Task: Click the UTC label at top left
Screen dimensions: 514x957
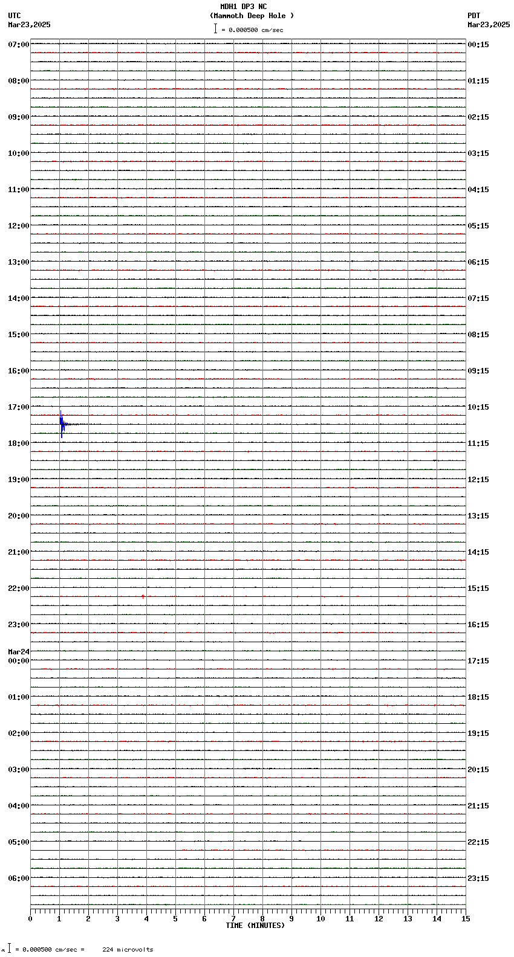Action: pyautogui.click(x=15, y=16)
